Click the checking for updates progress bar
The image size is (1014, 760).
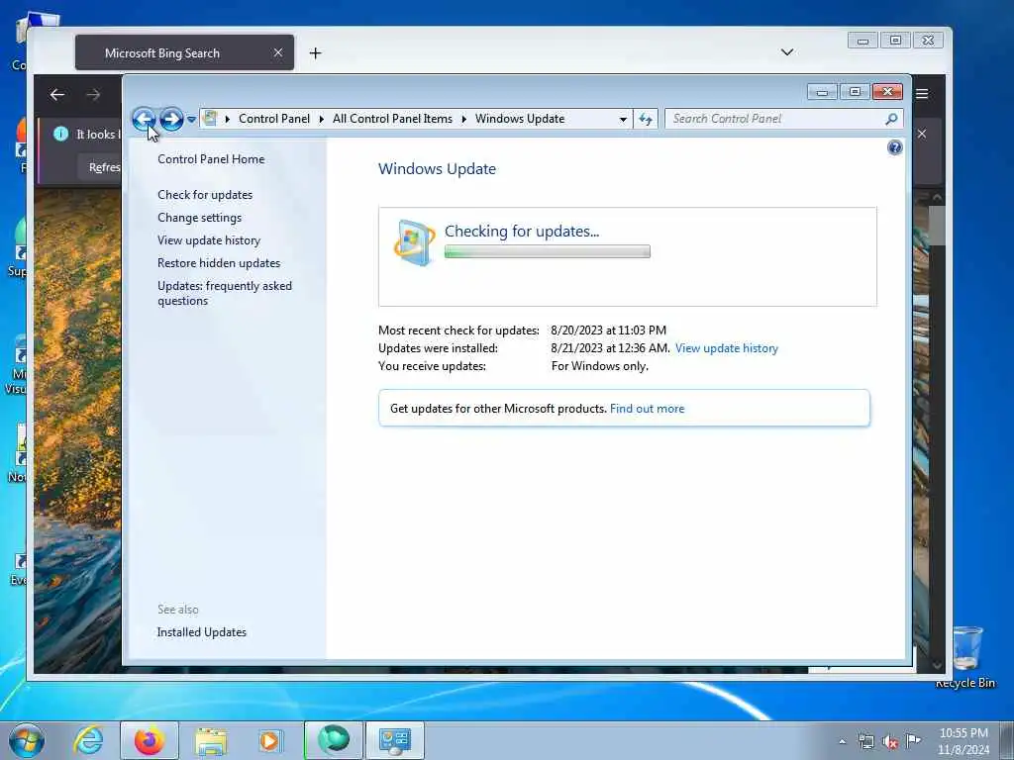547,251
